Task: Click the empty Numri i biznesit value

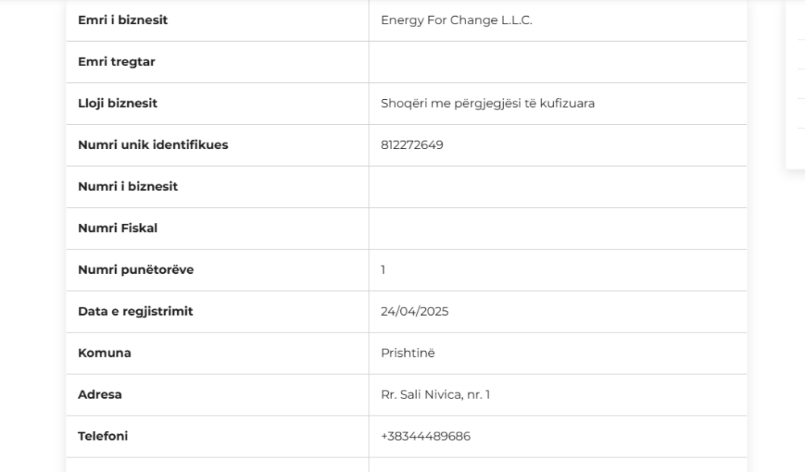Action: tap(558, 187)
